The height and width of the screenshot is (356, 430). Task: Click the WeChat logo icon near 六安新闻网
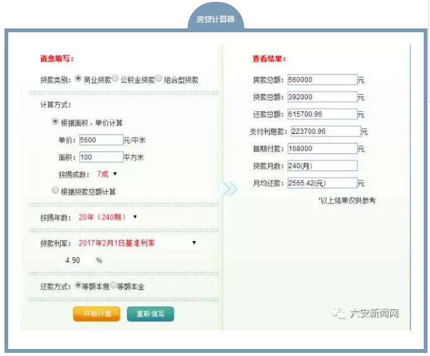pyautogui.click(x=339, y=314)
